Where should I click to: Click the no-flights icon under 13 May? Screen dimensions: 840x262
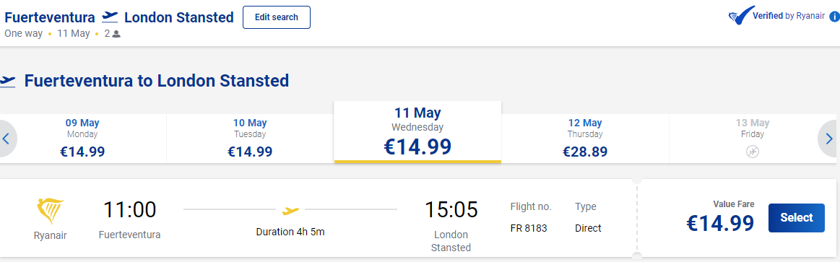pos(752,152)
